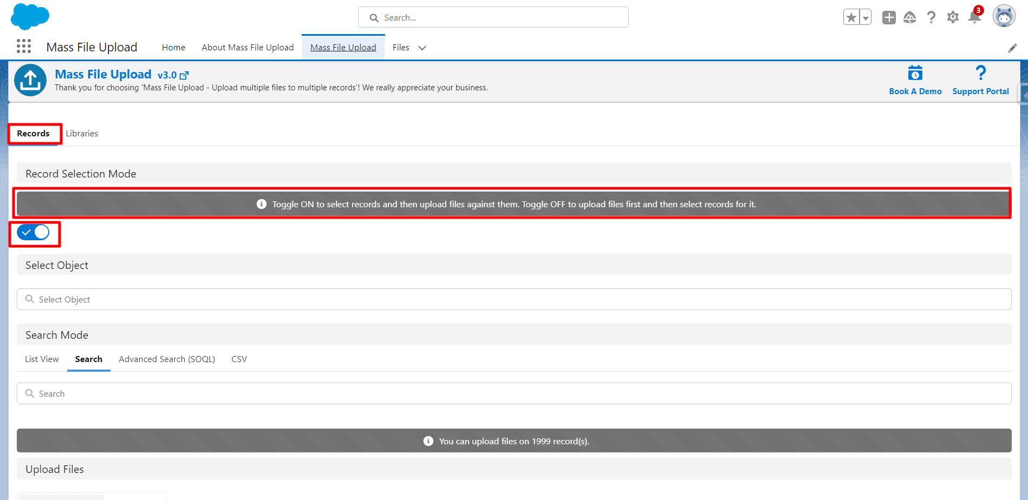This screenshot has height=500, width=1028.
Task: Open the Notifications bell
Action: (974, 17)
